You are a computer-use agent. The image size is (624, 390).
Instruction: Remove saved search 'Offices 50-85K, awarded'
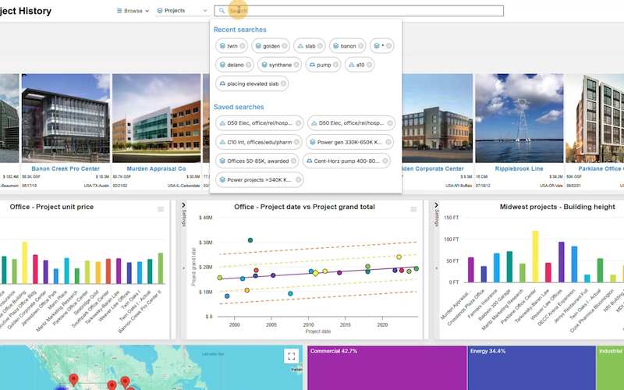pos(293,161)
